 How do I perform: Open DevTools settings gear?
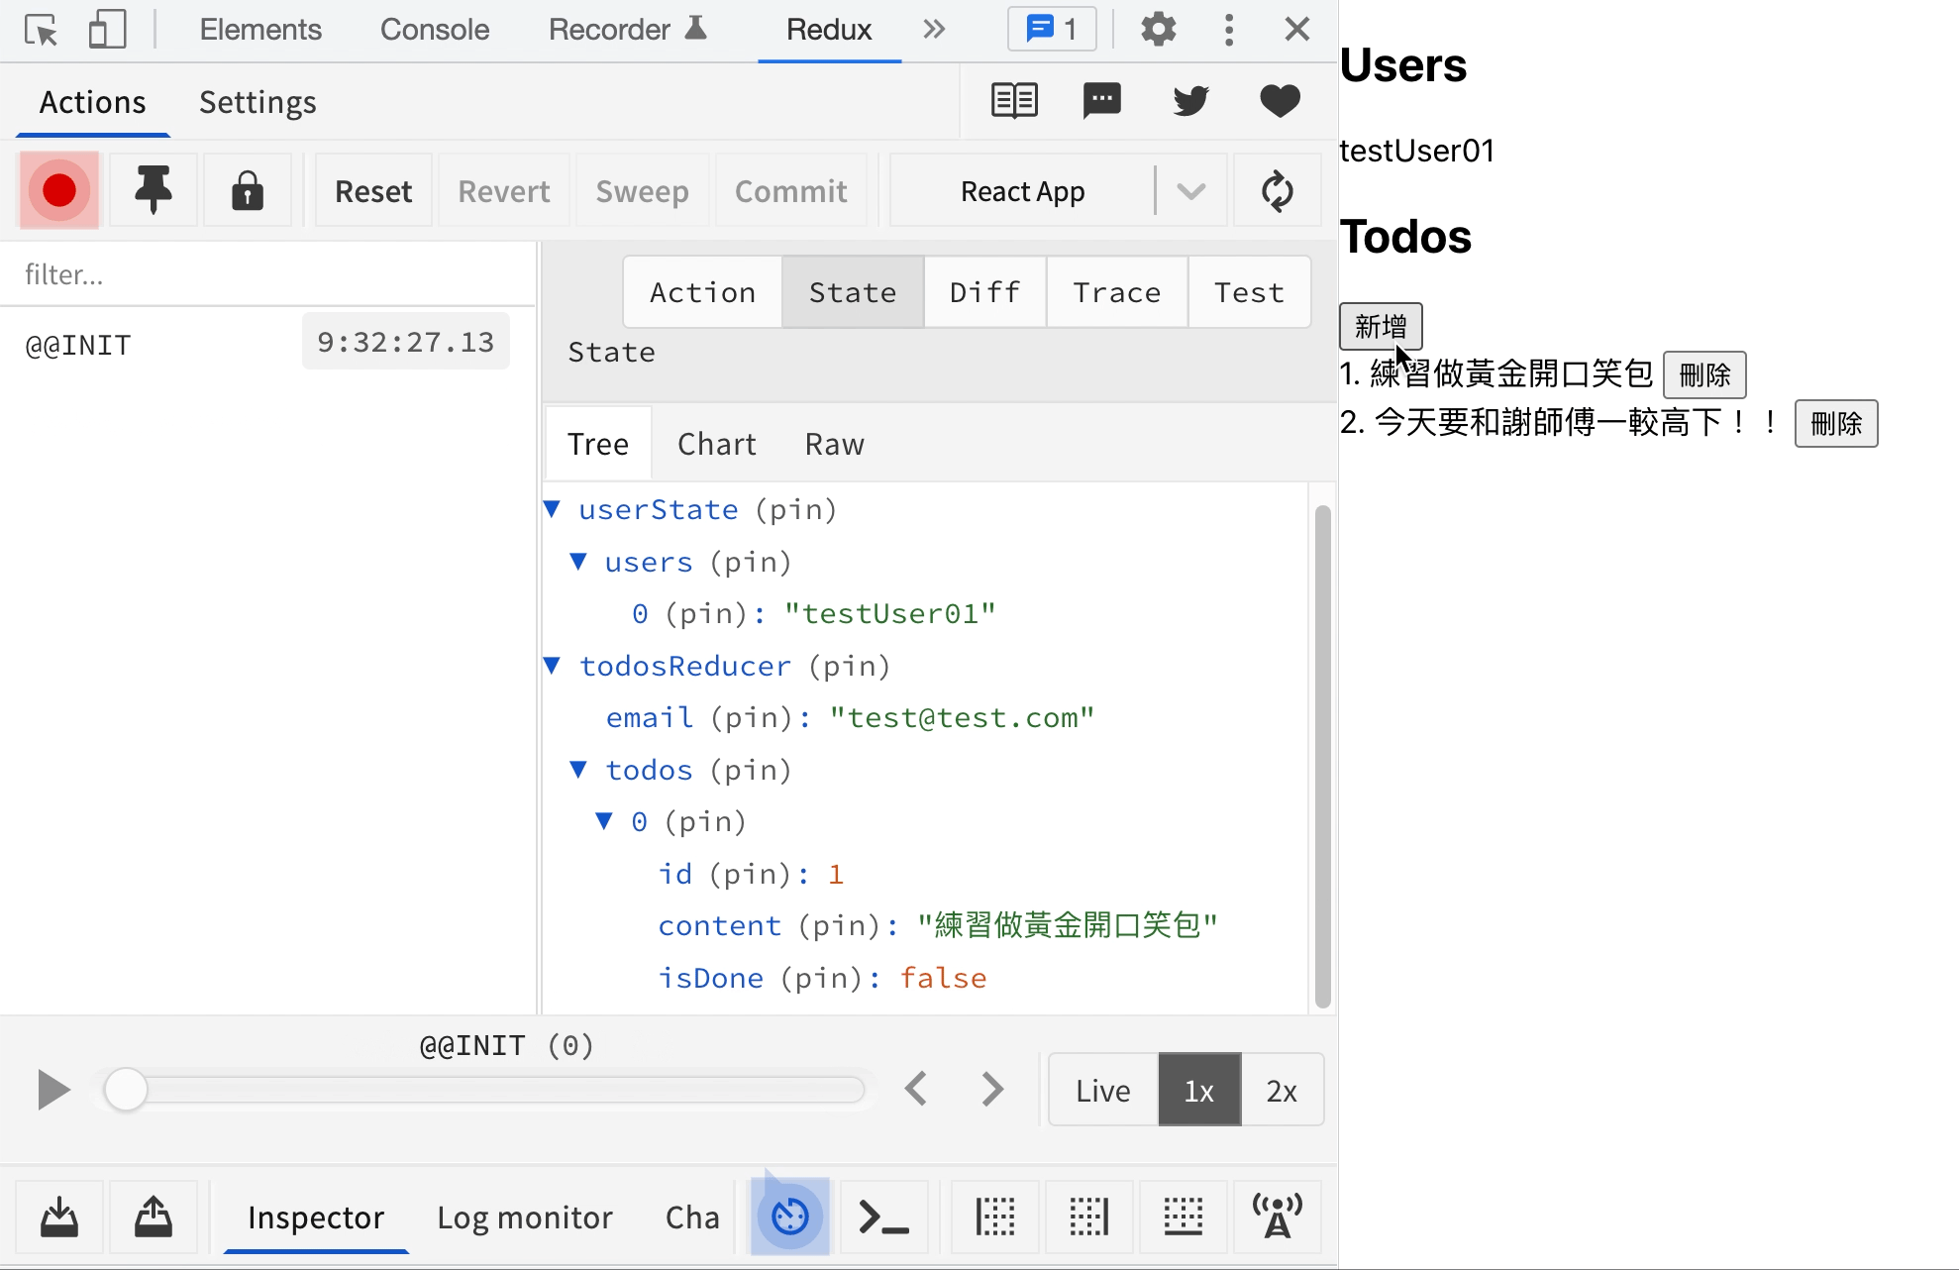pos(1159,29)
